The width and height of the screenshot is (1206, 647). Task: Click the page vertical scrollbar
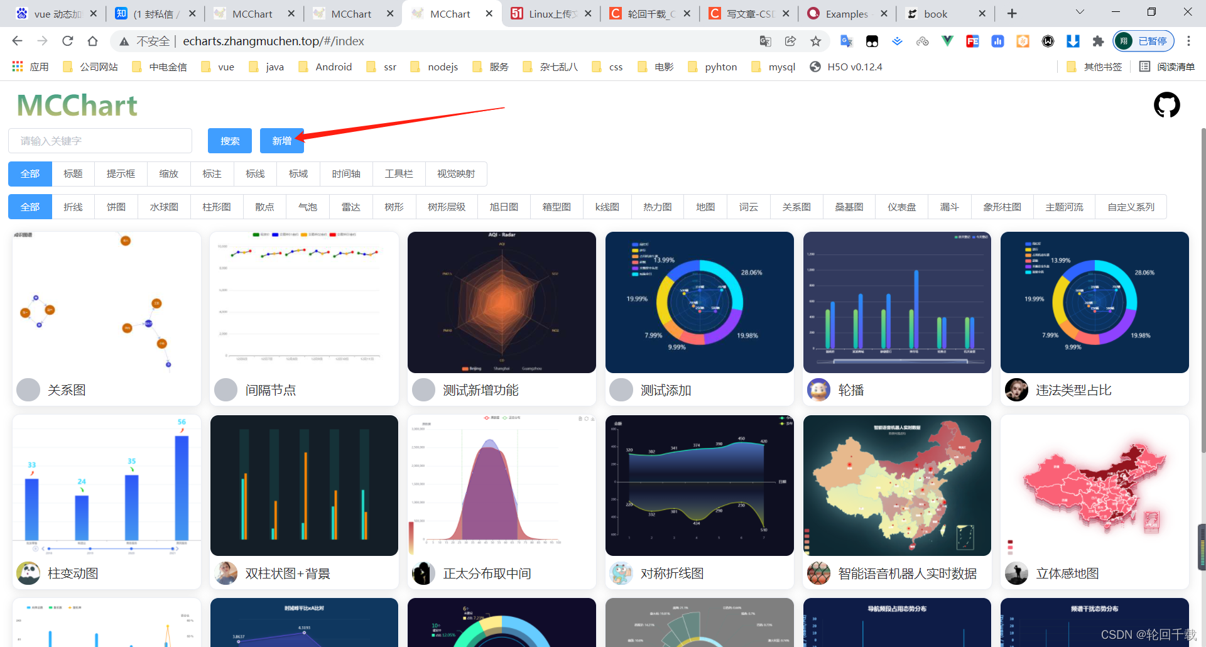1202,289
